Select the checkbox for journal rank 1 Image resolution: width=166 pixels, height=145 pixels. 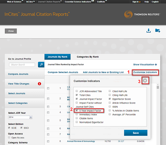48,88
